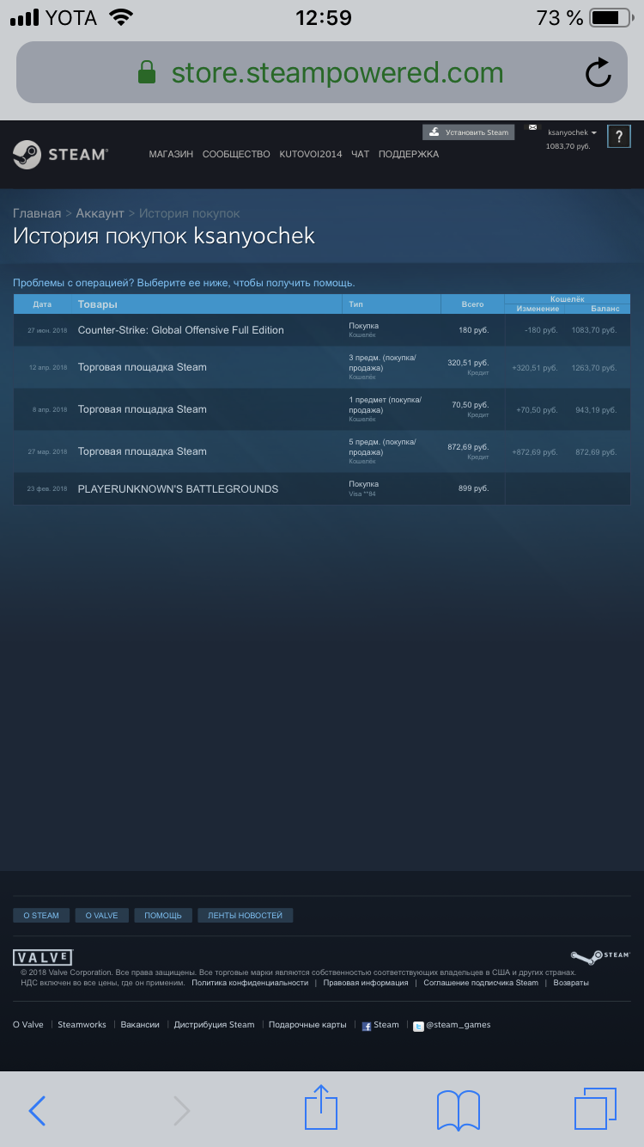Click the Steam logo in footer
The height and width of the screenshot is (1147, 644).
(x=601, y=957)
